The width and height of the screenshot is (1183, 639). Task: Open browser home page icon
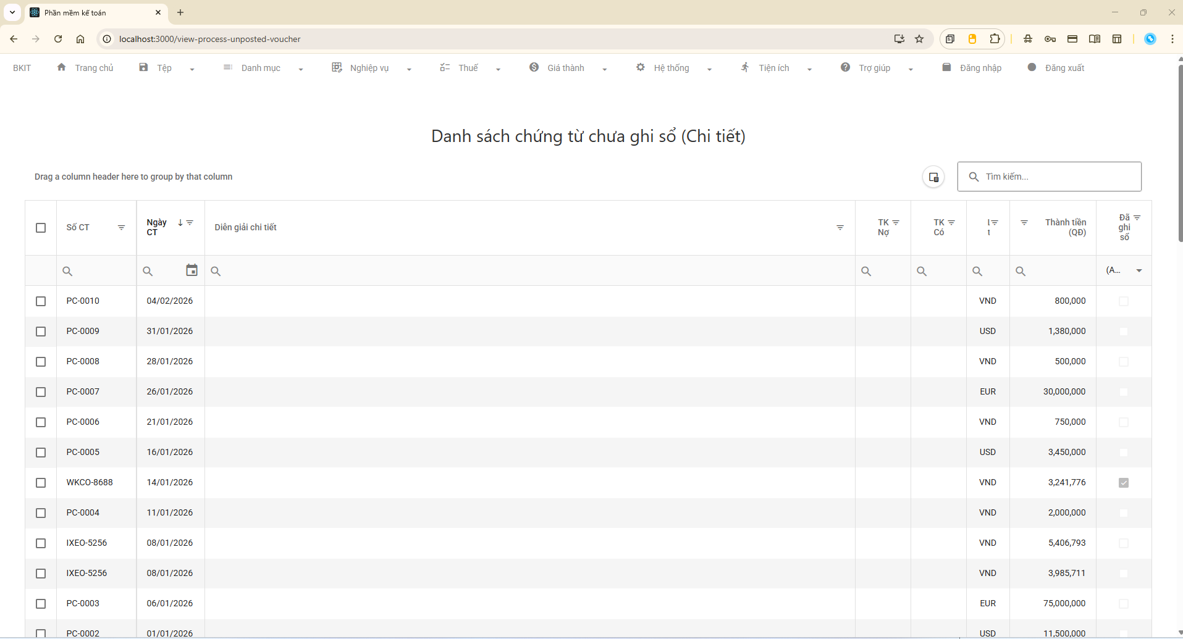coord(80,39)
